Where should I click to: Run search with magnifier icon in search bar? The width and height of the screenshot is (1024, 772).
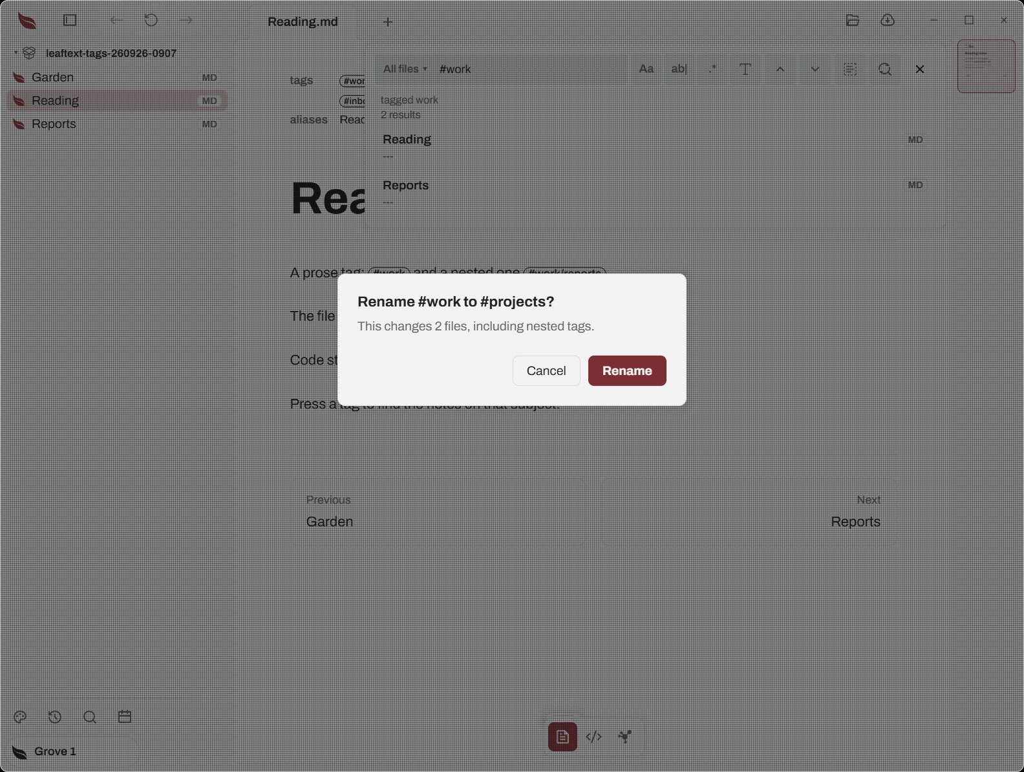[885, 69]
